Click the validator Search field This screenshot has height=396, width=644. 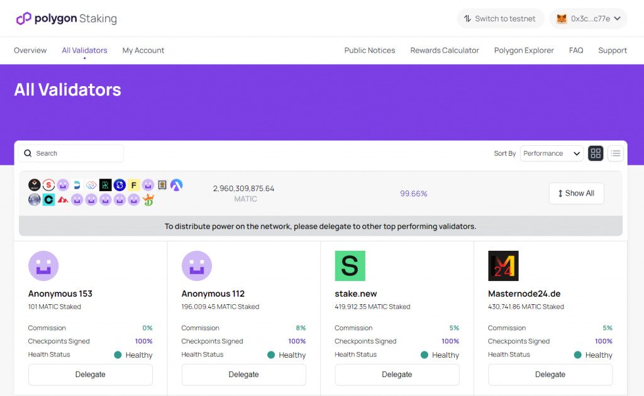pyautogui.click(x=71, y=153)
